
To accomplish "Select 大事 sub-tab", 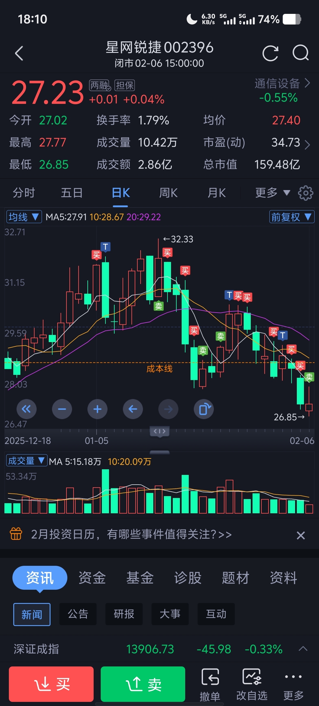I will coord(170,614).
